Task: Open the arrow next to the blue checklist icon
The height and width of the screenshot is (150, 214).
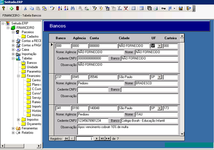Action: [x=175, y=8]
